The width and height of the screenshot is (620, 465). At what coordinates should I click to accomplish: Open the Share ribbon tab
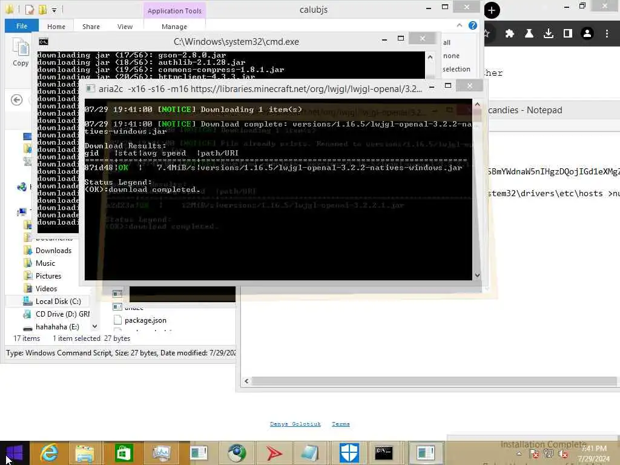[91, 27]
